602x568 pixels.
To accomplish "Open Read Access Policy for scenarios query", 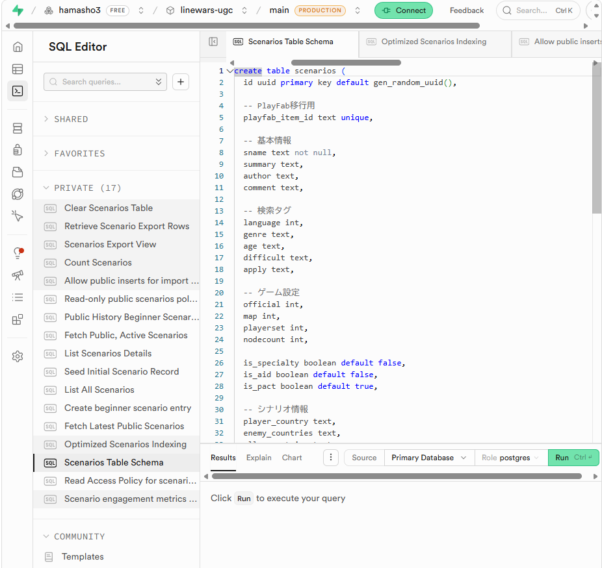I will coord(116,480).
